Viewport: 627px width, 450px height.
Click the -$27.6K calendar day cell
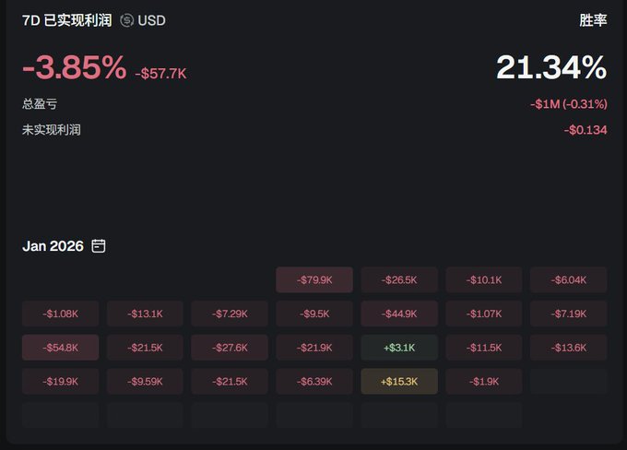pyautogui.click(x=230, y=348)
